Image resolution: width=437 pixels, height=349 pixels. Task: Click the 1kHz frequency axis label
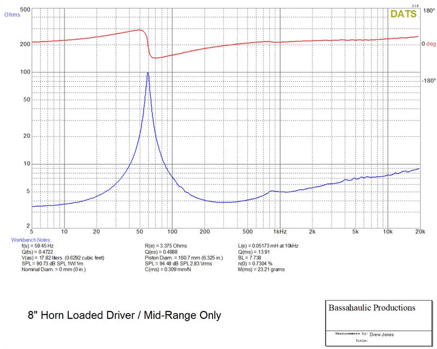[x=280, y=232]
